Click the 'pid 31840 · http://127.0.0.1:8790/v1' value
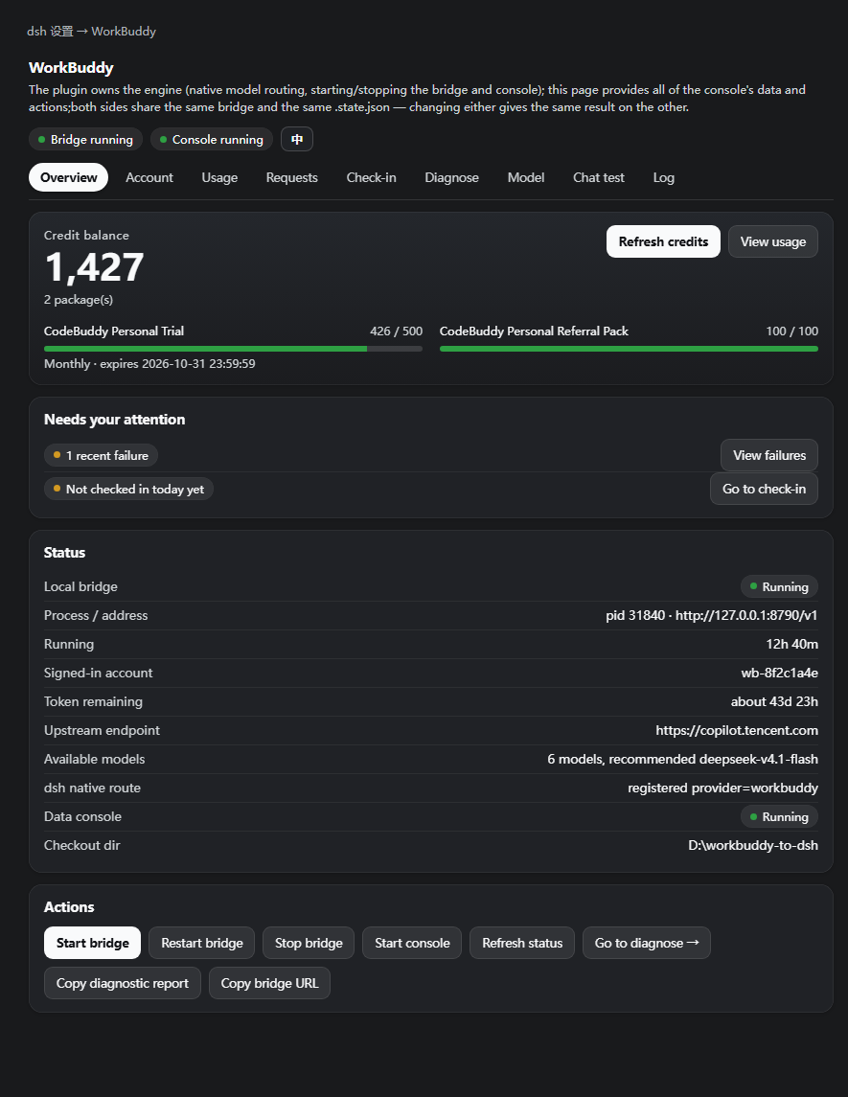The width and height of the screenshot is (848, 1097). click(712, 616)
